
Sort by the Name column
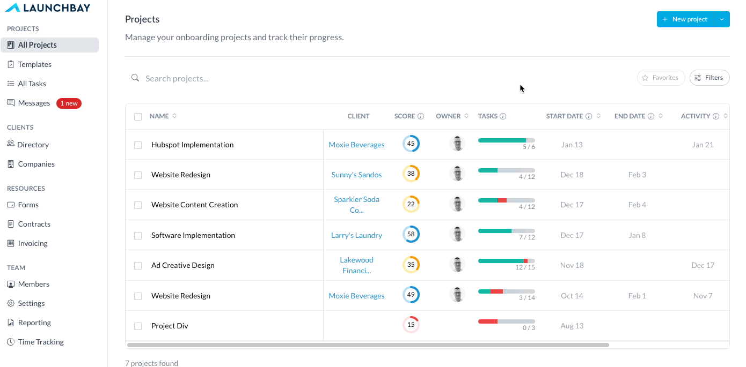pos(174,116)
